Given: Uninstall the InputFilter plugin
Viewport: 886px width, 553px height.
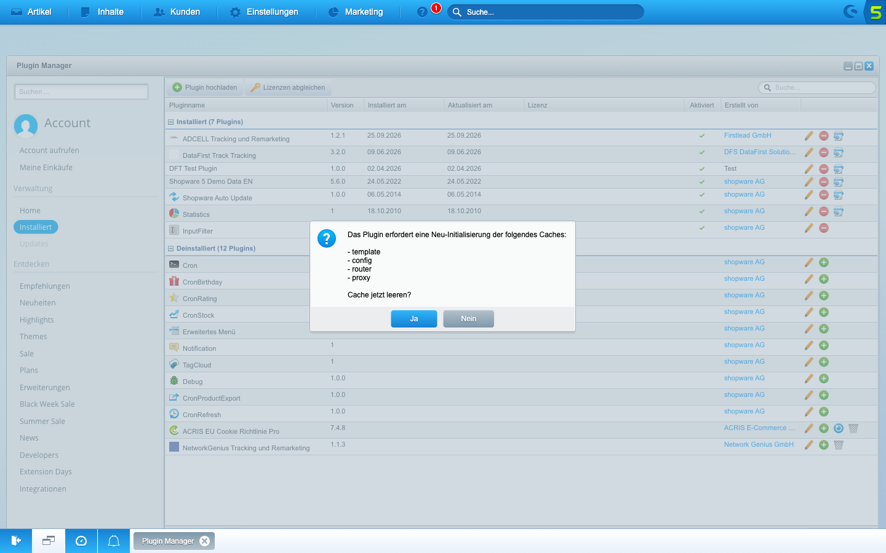Looking at the screenshot, I should [824, 228].
